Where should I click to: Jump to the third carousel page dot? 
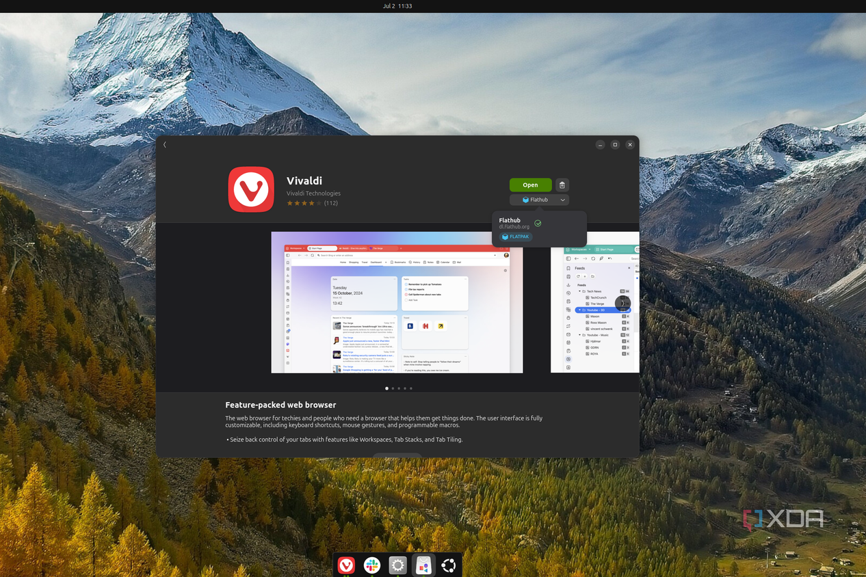click(x=399, y=388)
